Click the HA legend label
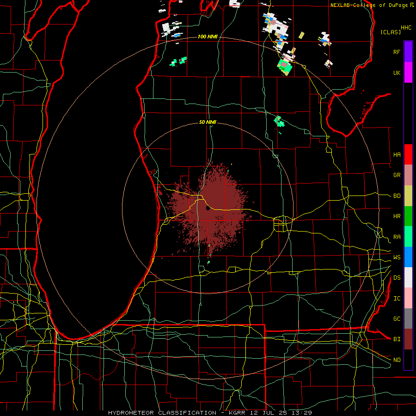 pyautogui.click(x=397, y=155)
